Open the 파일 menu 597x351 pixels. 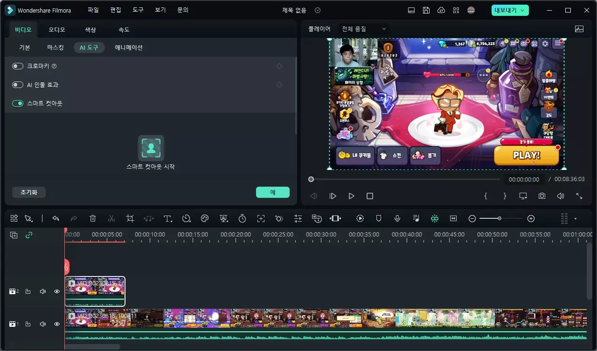click(93, 10)
